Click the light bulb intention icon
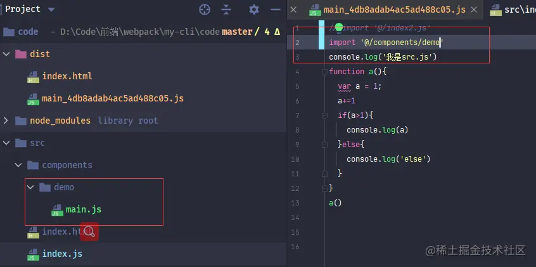Image resolution: width=536 pixels, height=267 pixels. point(339,28)
